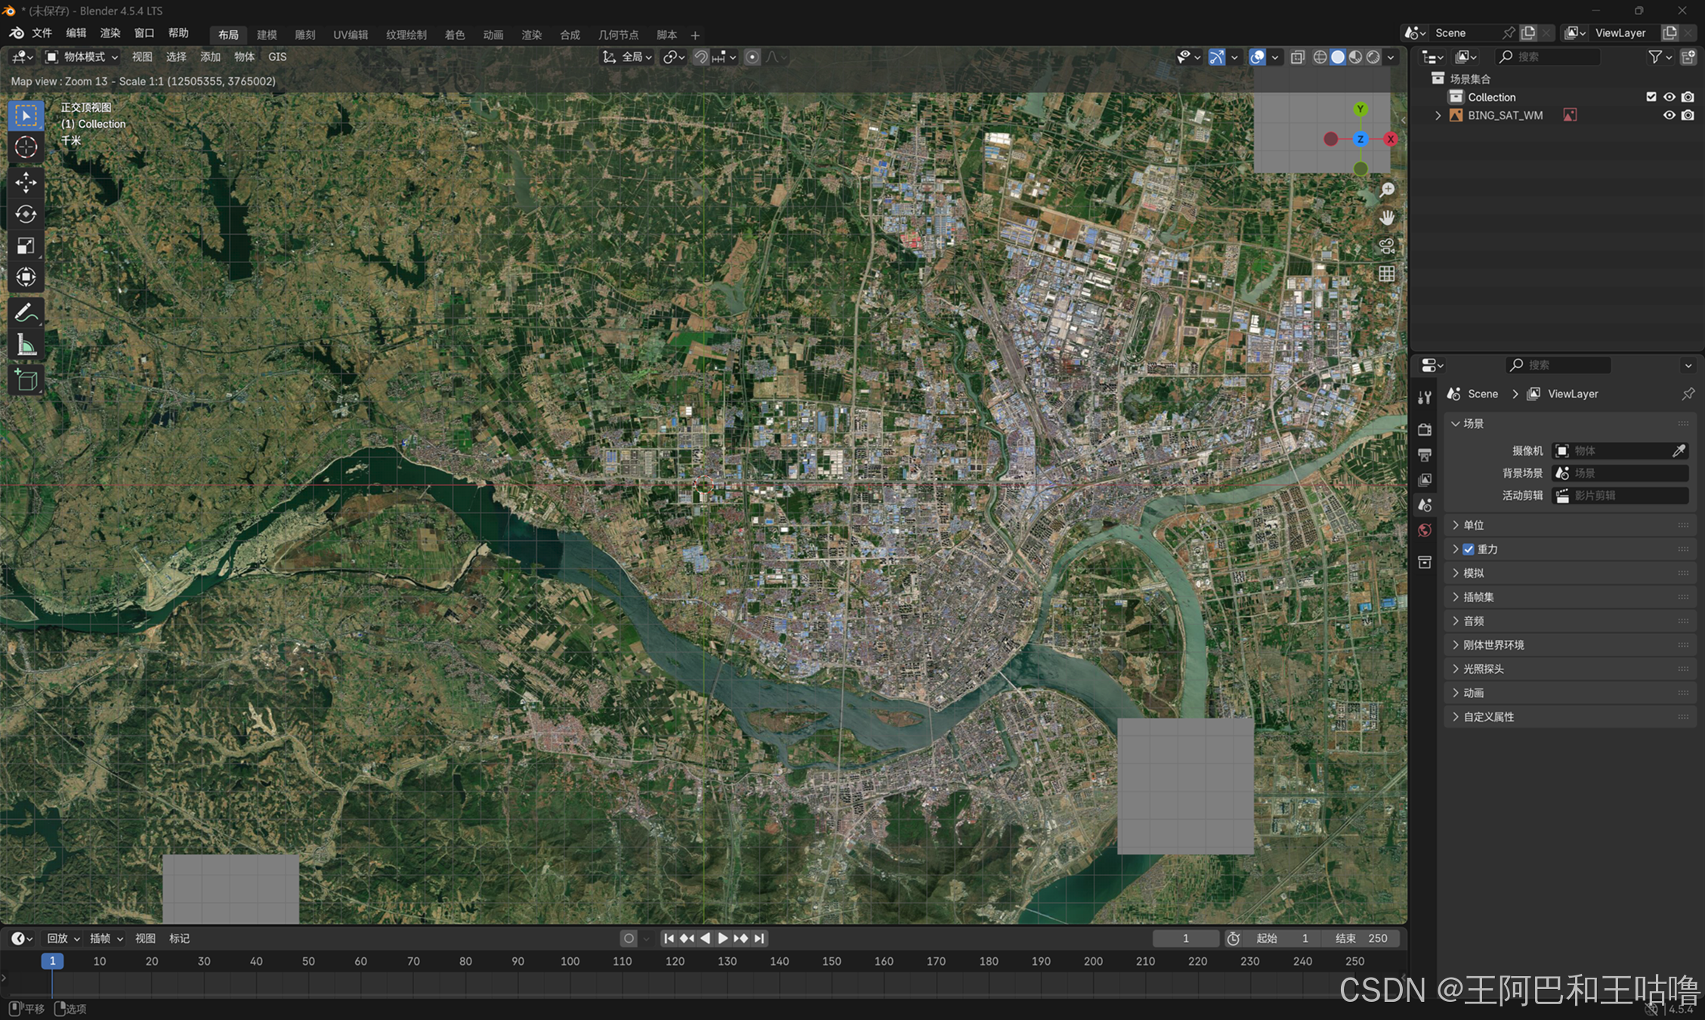Click the 3D cursor tool icon
This screenshot has height=1020, width=1705.
coord(26,147)
